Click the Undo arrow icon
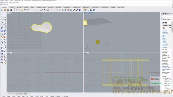The image size is (173, 97). [25, 10]
